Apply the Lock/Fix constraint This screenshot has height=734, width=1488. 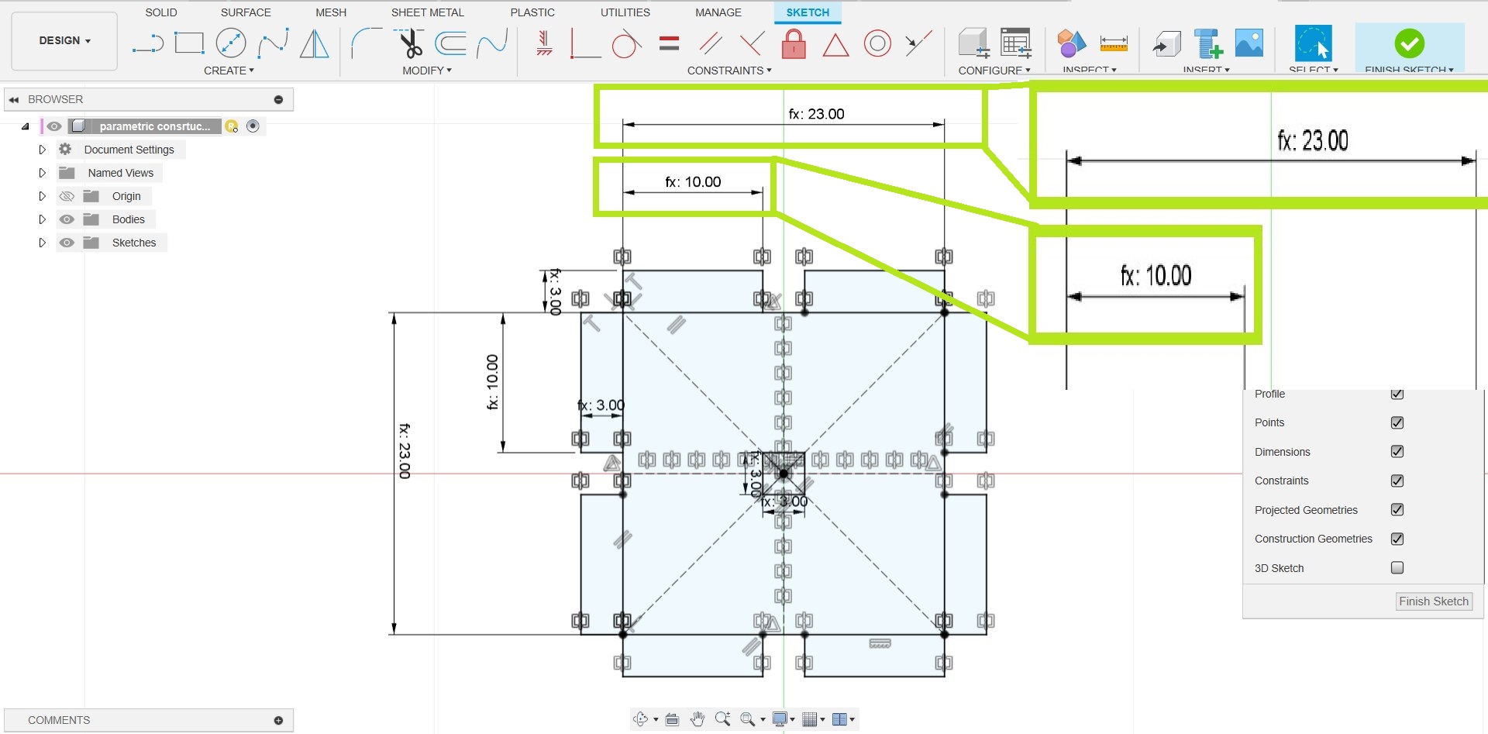point(793,43)
